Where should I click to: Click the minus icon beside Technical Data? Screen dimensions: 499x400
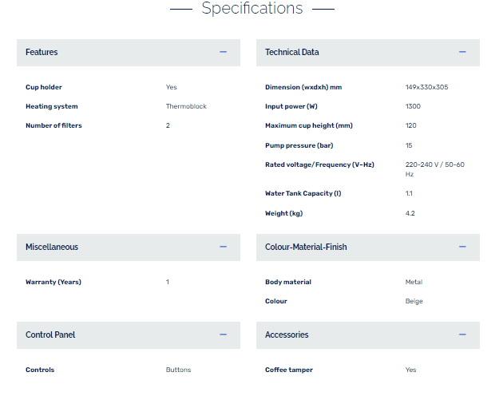pyautogui.click(x=462, y=52)
